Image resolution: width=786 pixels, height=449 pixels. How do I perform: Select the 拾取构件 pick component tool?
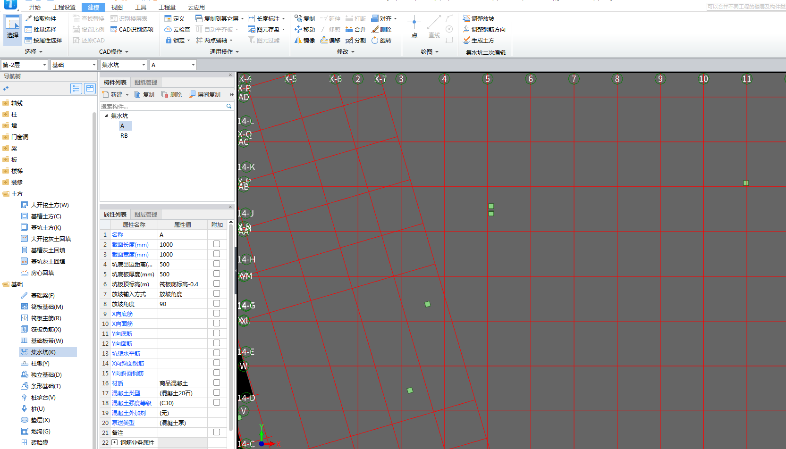(x=41, y=18)
